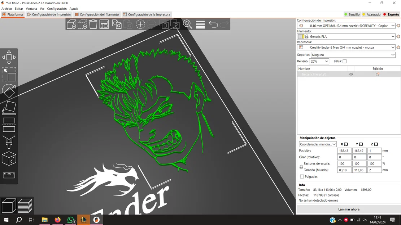The width and height of the screenshot is (401, 225).
Task: Switch to 3D editor view cube
Action: pyautogui.click(x=9, y=205)
